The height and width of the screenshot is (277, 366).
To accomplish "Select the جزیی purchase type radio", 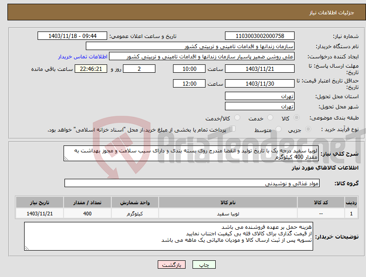I will click(308, 129).
